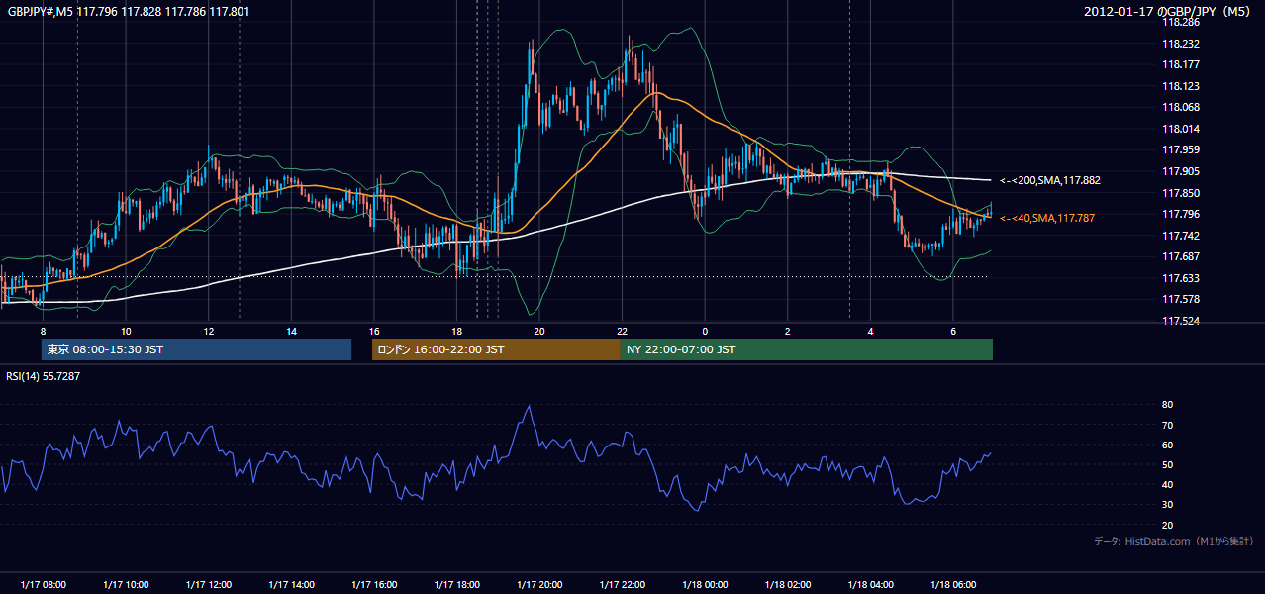Screen dimensions: 1265x594
Task: Click the 1/18 06:00 bottom time label
Action: [x=952, y=585]
